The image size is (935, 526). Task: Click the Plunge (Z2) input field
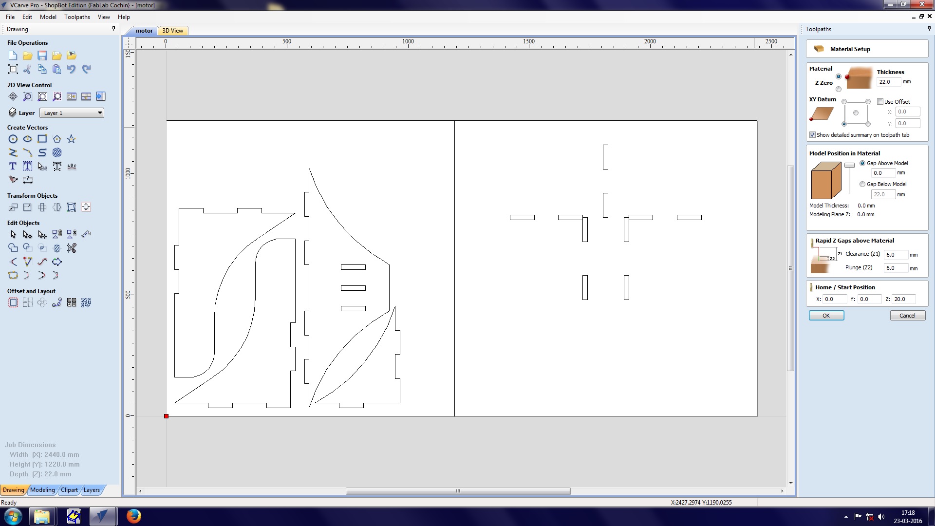[x=896, y=268]
